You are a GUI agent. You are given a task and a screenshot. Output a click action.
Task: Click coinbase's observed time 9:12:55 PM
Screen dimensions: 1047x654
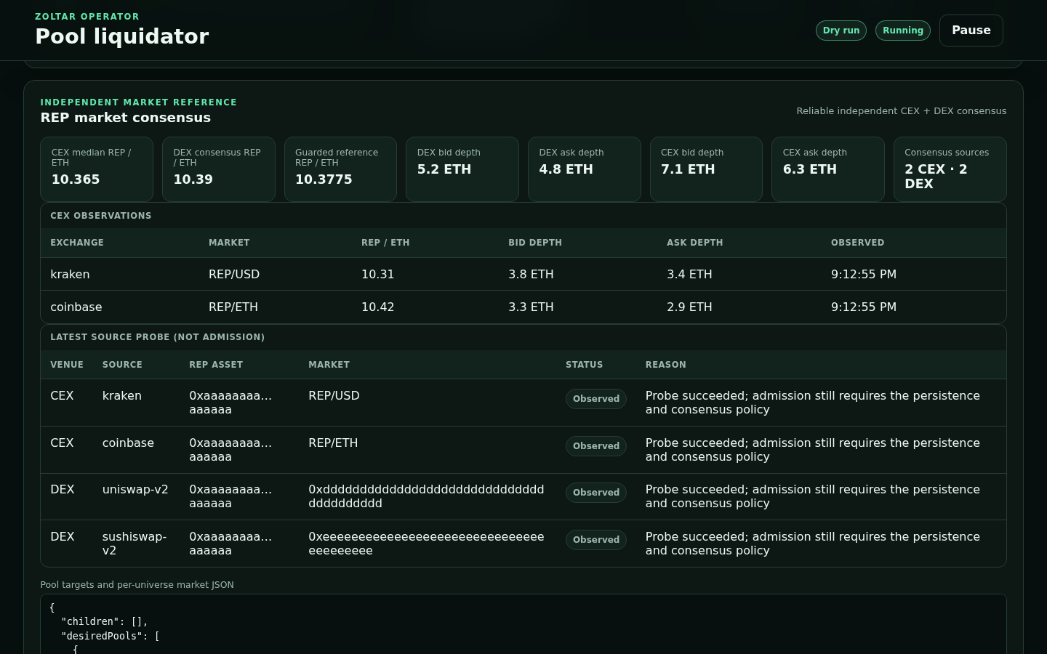pyautogui.click(x=864, y=307)
